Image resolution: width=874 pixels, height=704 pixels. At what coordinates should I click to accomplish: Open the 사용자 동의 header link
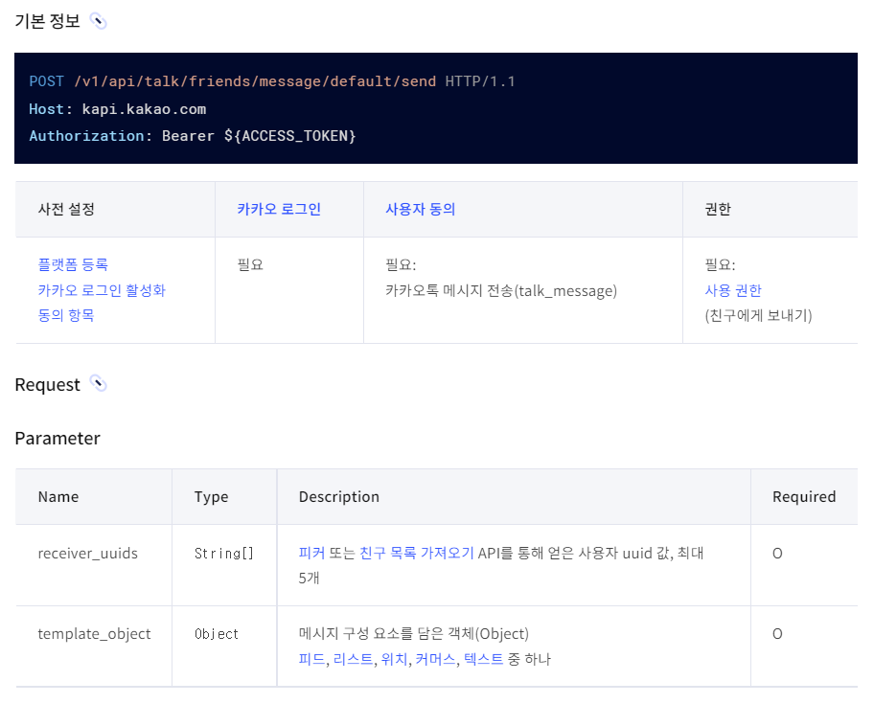tap(421, 210)
